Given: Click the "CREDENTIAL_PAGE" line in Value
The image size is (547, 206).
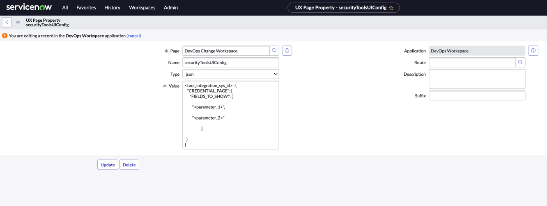Looking at the screenshot, I should click(209, 91).
